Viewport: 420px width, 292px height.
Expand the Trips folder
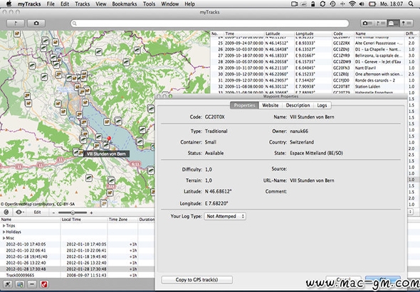[x=4, y=226]
